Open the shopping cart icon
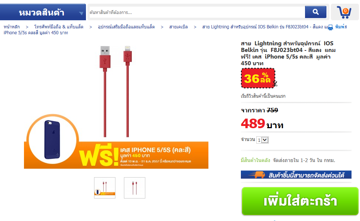360x221 pixels. pyautogui.click(x=344, y=12)
